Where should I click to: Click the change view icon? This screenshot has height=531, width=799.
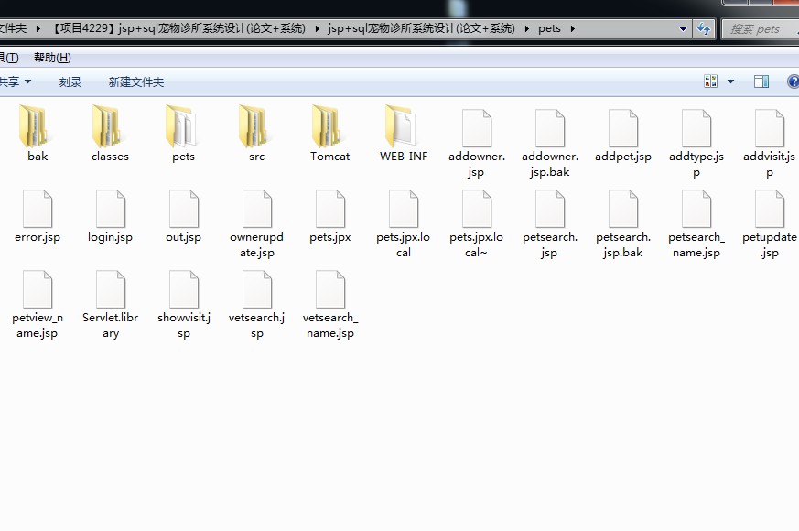tap(710, 81)
